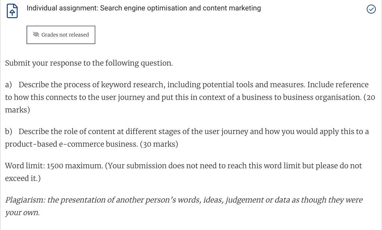This screenshot has width=382, height=230.
Task: Click the 'b)' label of second question
Action: coord(9,131)
